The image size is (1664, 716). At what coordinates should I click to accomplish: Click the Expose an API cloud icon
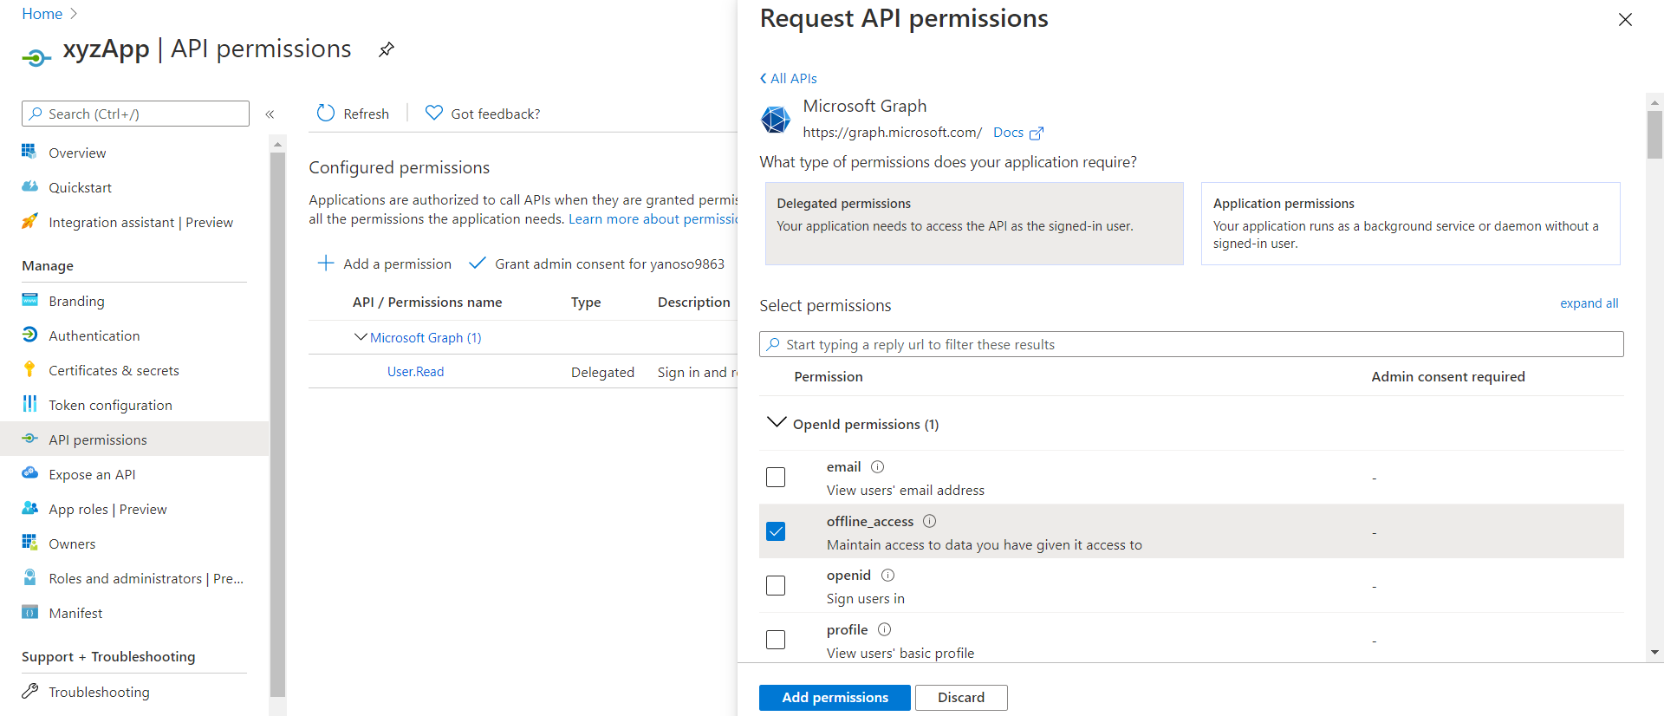pyautogui.click(x=29, y=473)
